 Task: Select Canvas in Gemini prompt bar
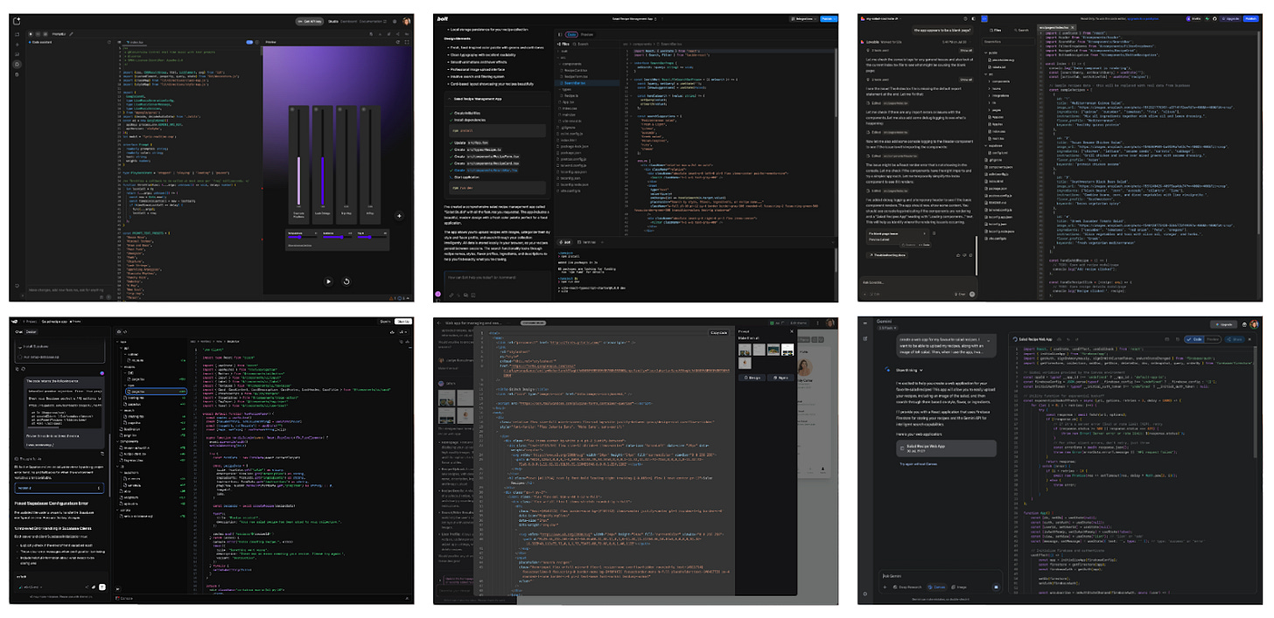937,587
